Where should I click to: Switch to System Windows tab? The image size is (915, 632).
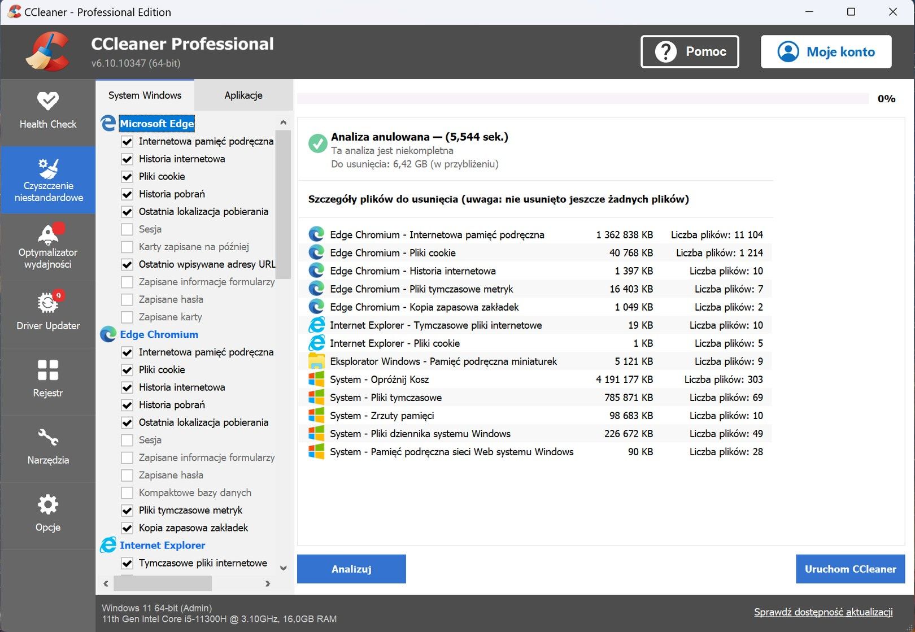[x=145, y=95]
